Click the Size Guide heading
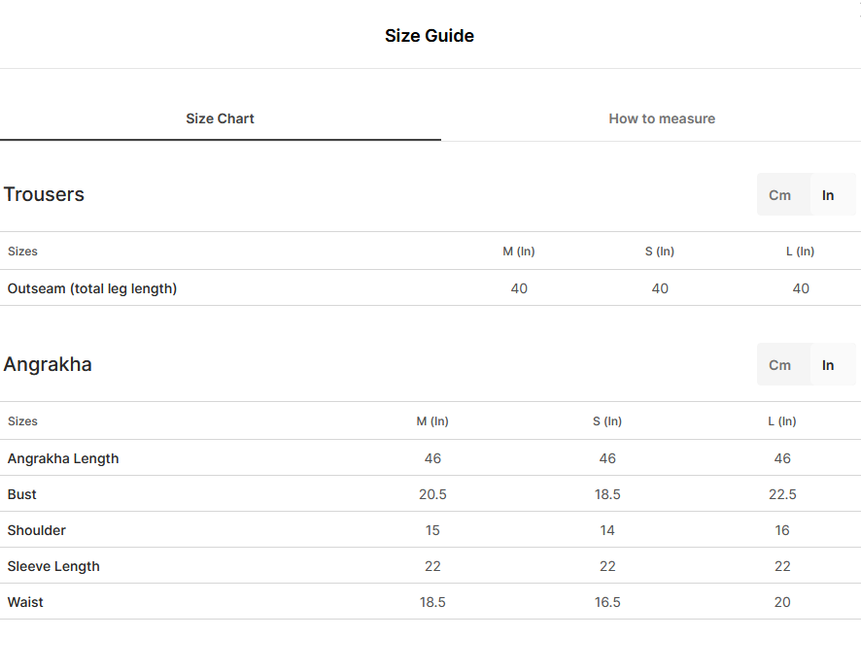This screenshot has width=861, height=671. pos(430,36)
